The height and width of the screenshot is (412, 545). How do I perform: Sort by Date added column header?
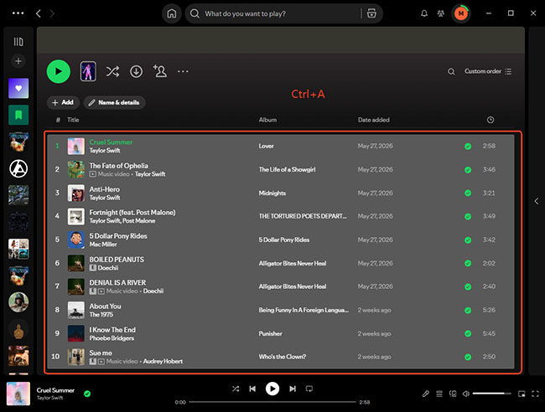point(374,120)
